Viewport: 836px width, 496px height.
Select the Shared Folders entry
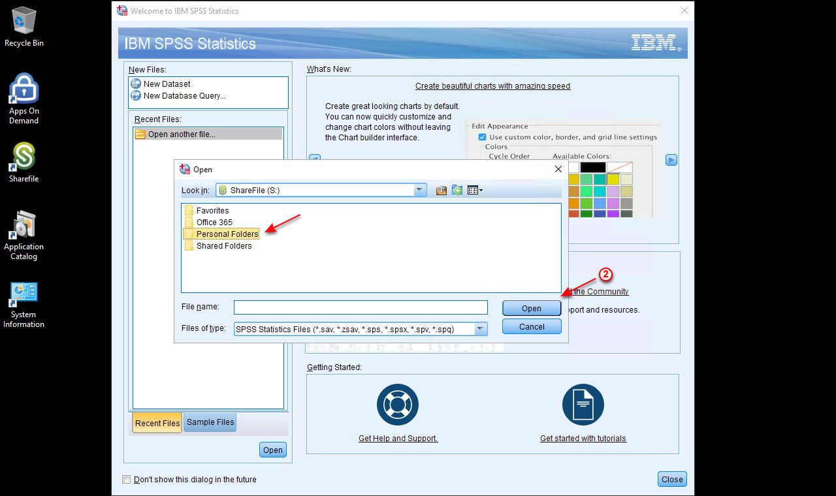(218, 246)
